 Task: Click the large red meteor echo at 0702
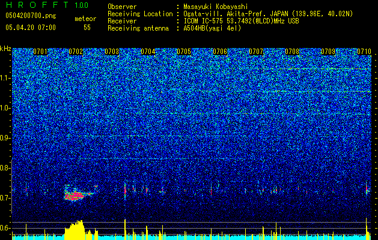77,194
